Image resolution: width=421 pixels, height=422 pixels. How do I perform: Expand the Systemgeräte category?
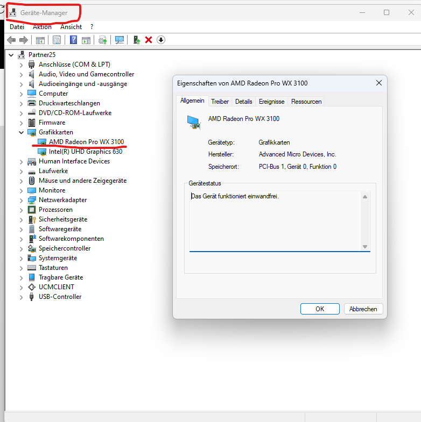click(x=22, y=258)
